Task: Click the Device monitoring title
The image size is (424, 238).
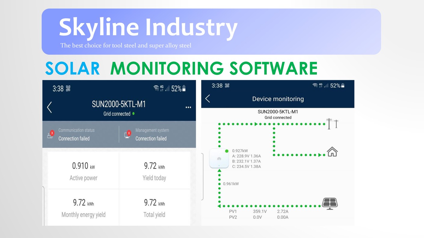Action: (278, 99)
